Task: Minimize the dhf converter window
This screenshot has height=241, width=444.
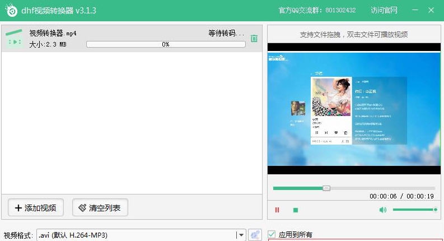Action: pyautogui.click(x=415, y=10)
